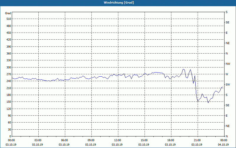Click the NE compass label at the 45 level

coord(227,126)
